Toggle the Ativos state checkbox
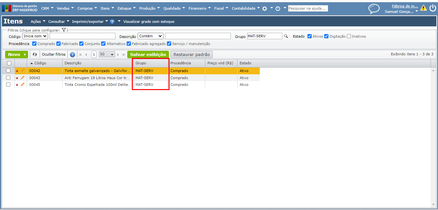This screenshot has height=210, width=438. click(309, 36)
